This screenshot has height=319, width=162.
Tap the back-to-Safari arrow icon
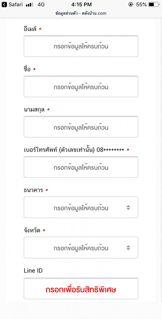(x=4, y=4)
